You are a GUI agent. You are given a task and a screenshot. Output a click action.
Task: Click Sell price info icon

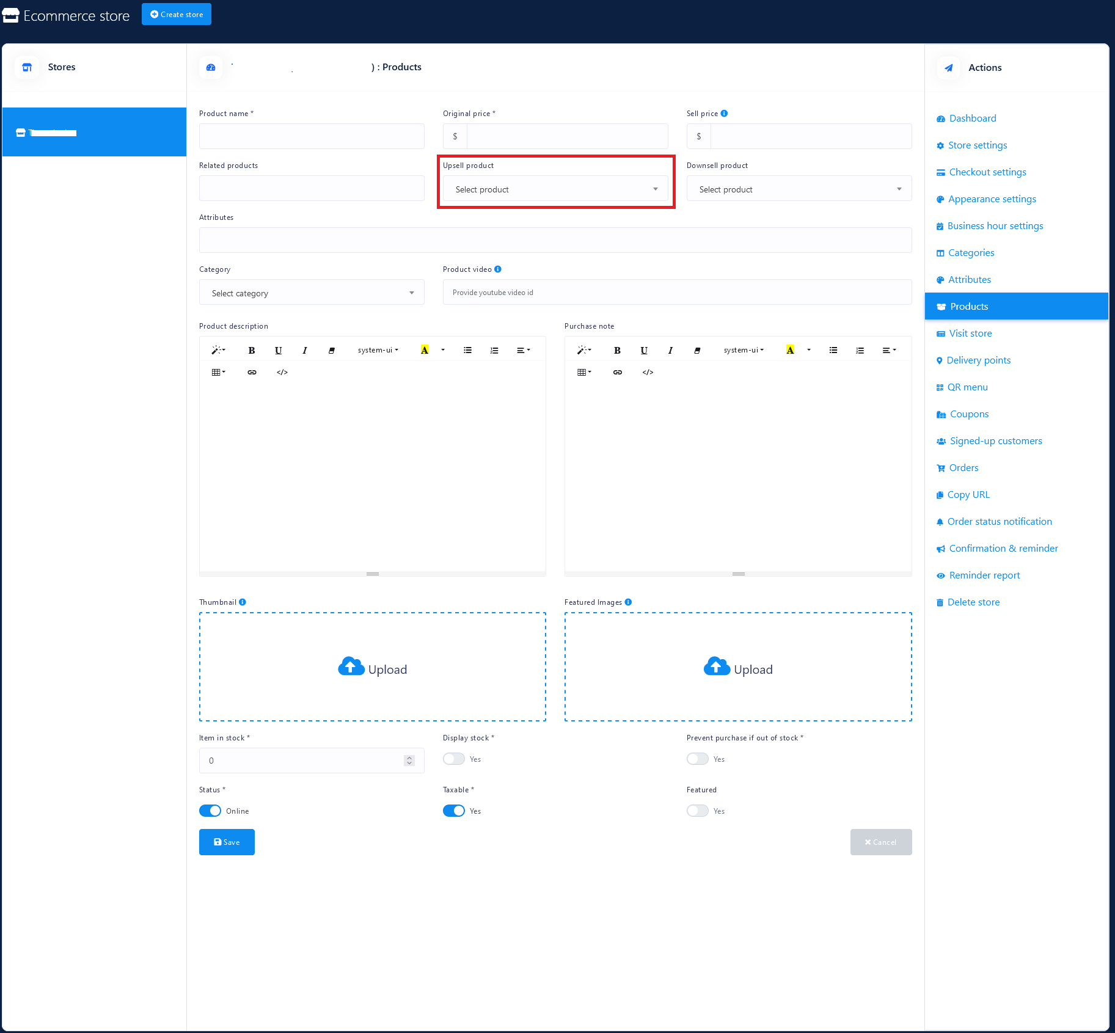point(724,114)
